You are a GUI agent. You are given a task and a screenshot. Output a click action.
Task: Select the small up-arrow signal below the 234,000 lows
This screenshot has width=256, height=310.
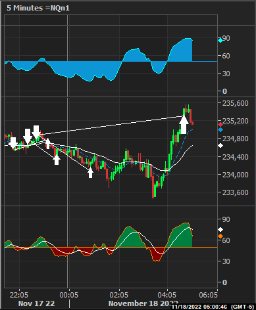click(90, 173)
